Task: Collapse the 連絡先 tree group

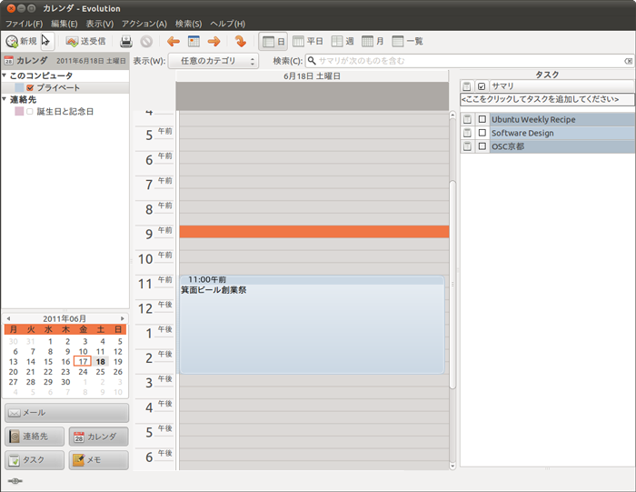Action: tap(4, 98)
